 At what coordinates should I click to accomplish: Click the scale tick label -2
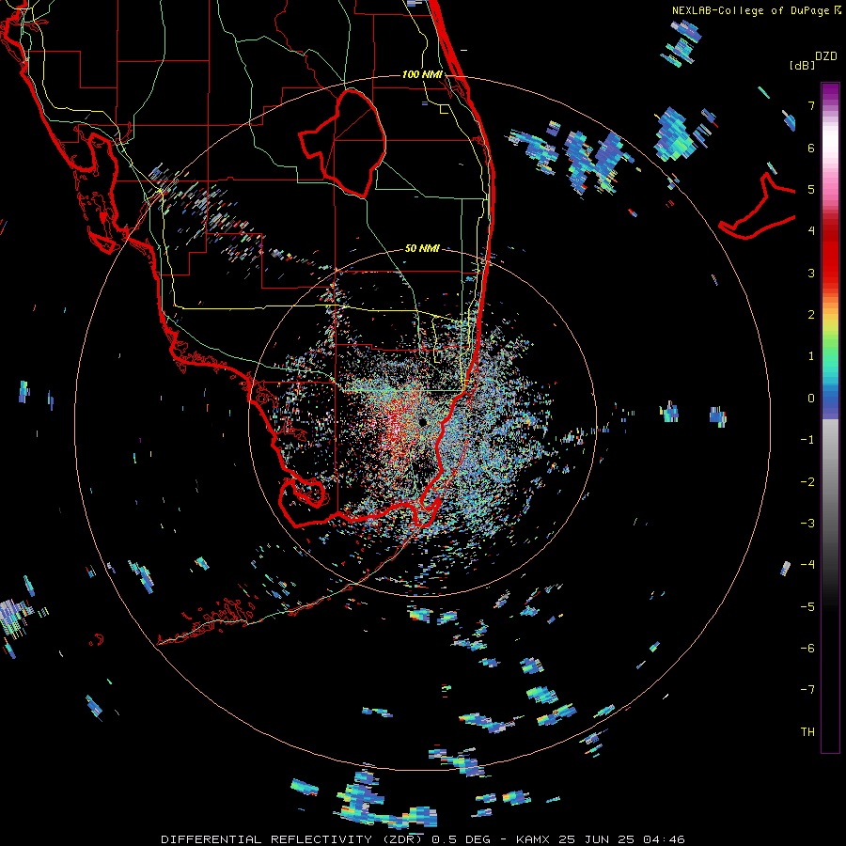pyautogui.click(x=807, y=481)
